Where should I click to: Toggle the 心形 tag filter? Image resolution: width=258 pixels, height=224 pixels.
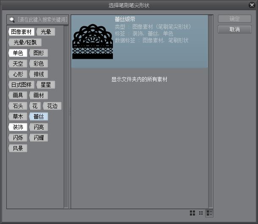click(18, 74)
